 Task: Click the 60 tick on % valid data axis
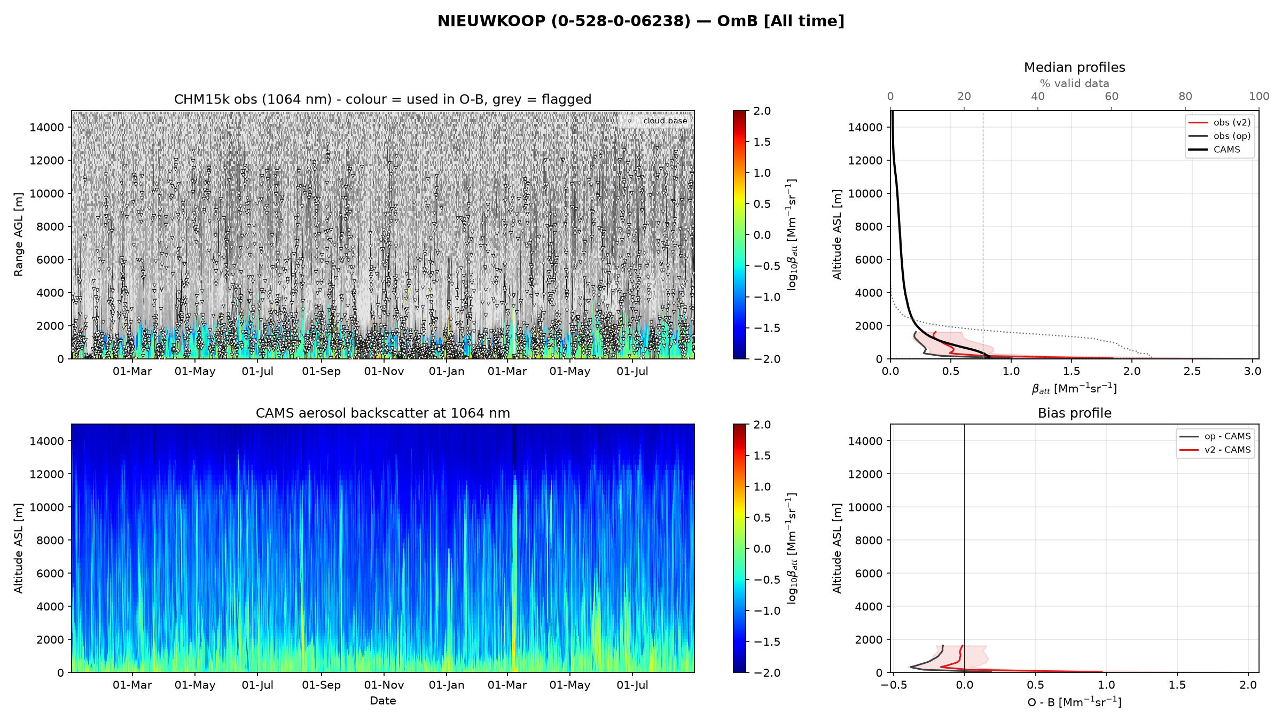point(1112,96)
